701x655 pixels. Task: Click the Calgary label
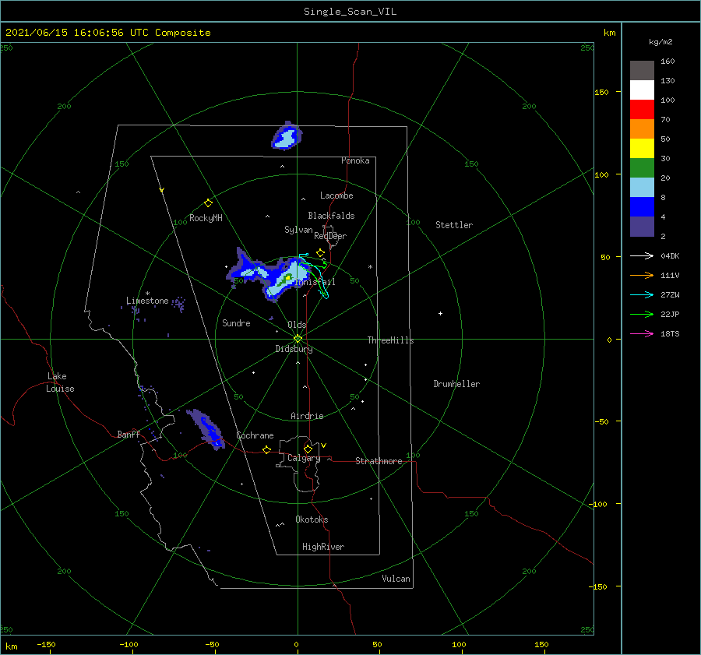click(304, 458)
